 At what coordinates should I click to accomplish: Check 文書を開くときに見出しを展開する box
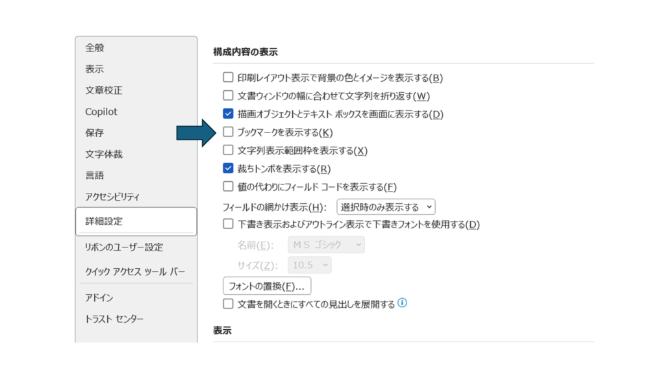click(228, 304)
